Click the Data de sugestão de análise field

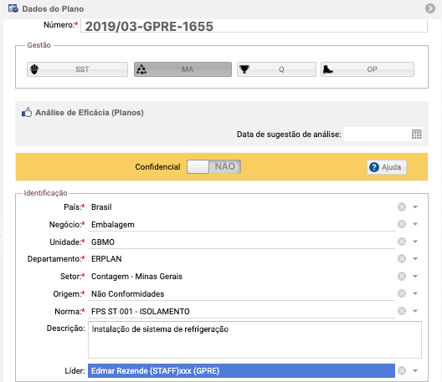pyautogui.click(x=378, y=135)
